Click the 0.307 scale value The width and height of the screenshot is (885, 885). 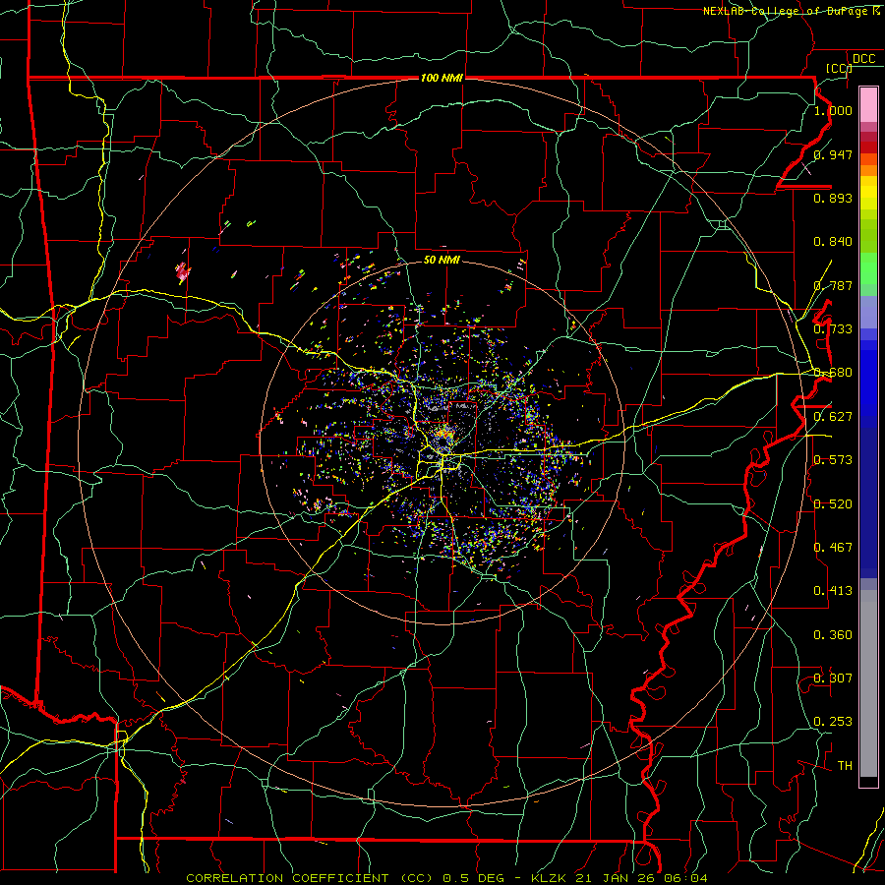(x=833, y=678)
